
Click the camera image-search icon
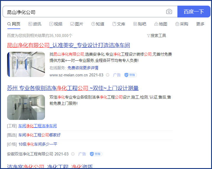169,12
